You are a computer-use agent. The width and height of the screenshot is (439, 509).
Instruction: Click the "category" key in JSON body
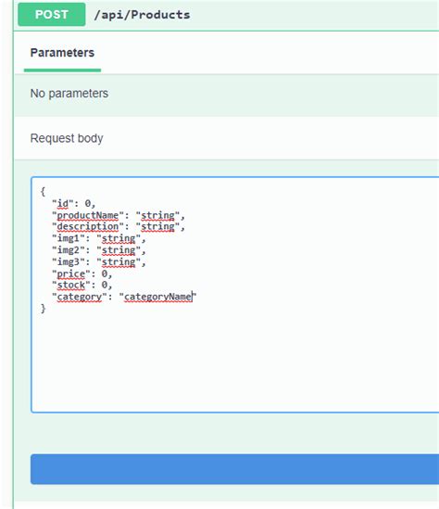(80, 297)
